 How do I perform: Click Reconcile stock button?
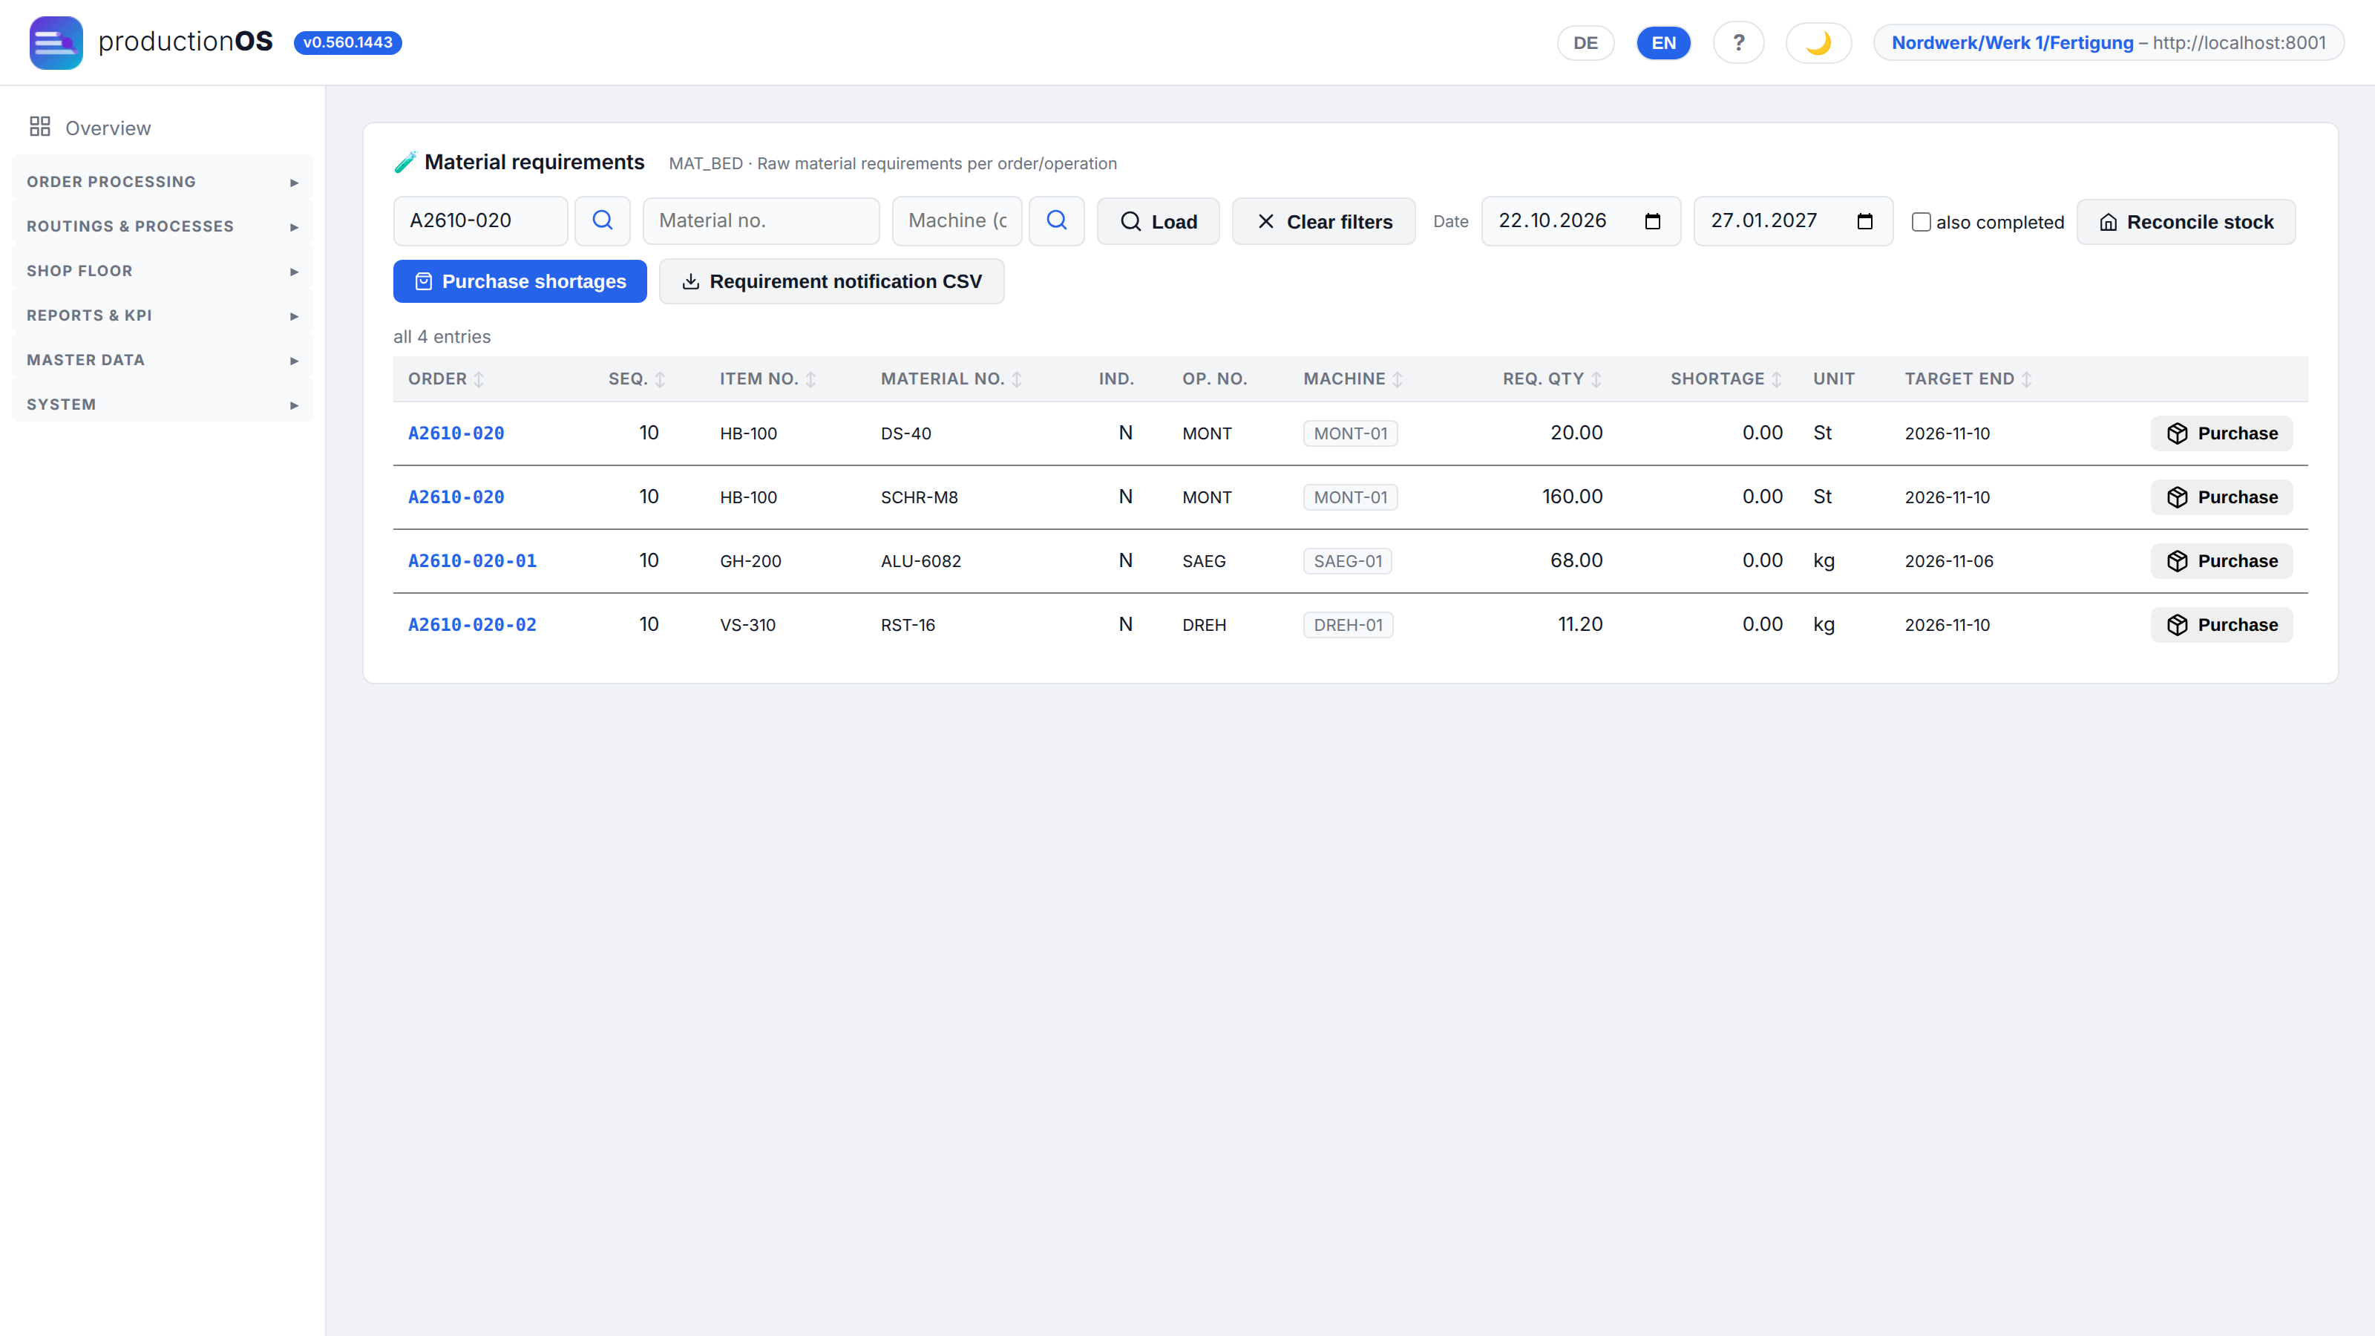tap(2186, 222)
